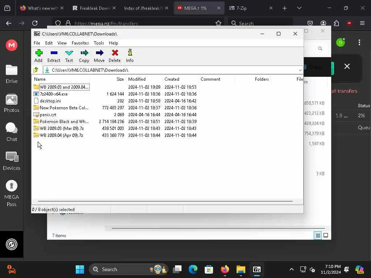Image resolution: width=371 pixels, height=278 pixels.
Task: Click the red MEGA logo icon
Action: coord(12,45)
